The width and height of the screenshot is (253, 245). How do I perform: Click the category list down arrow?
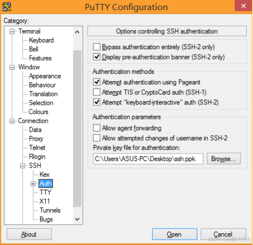[77, 219]
